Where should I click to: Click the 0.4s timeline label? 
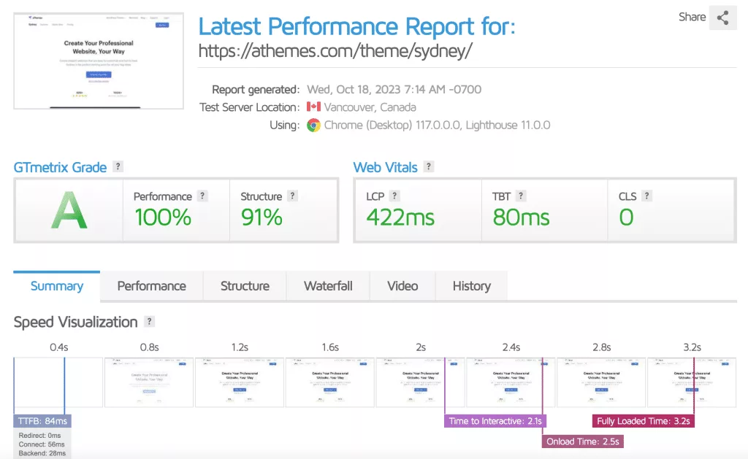point(58,347)
